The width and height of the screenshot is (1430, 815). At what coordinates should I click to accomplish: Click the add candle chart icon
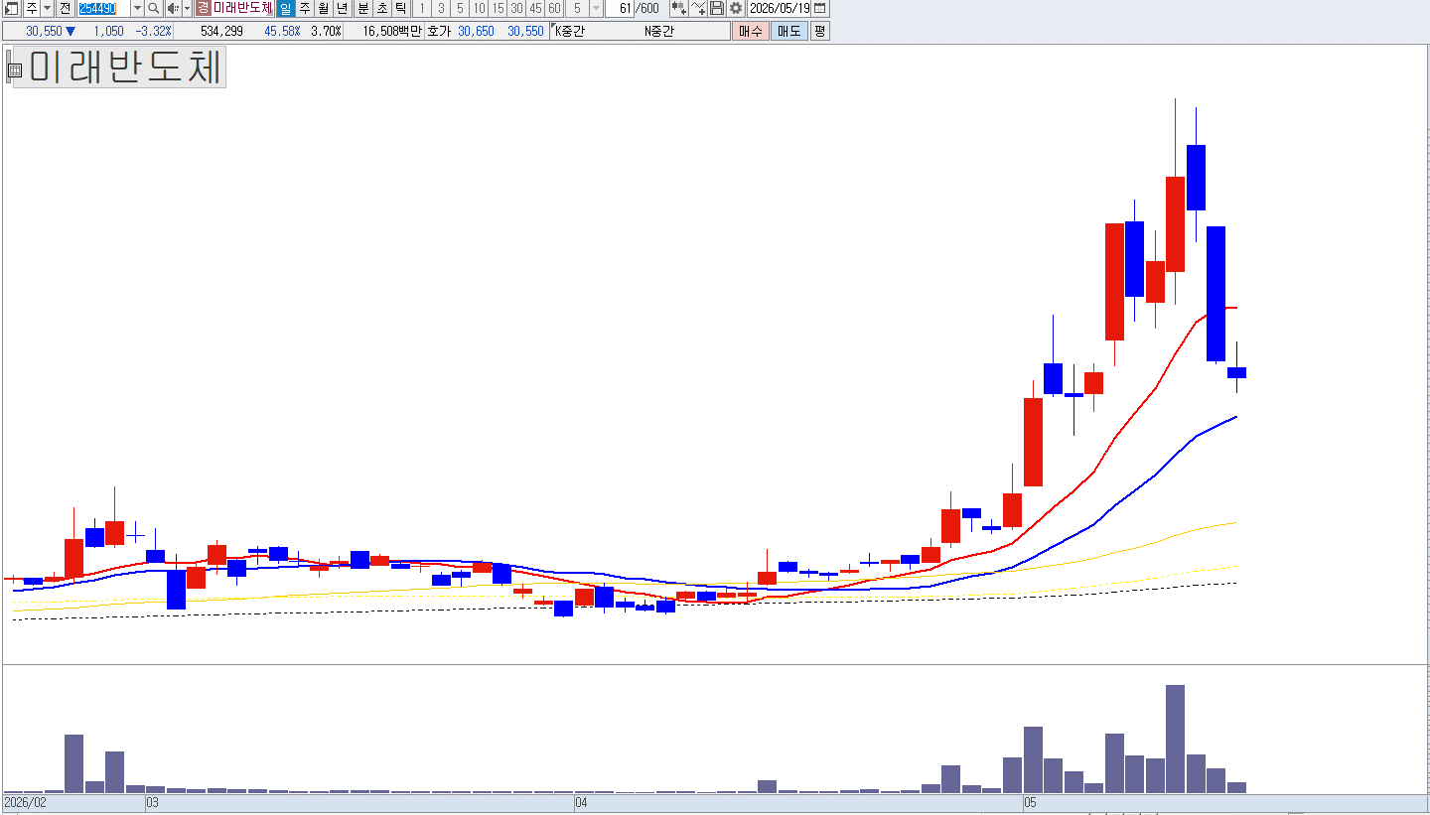(679, 8)
